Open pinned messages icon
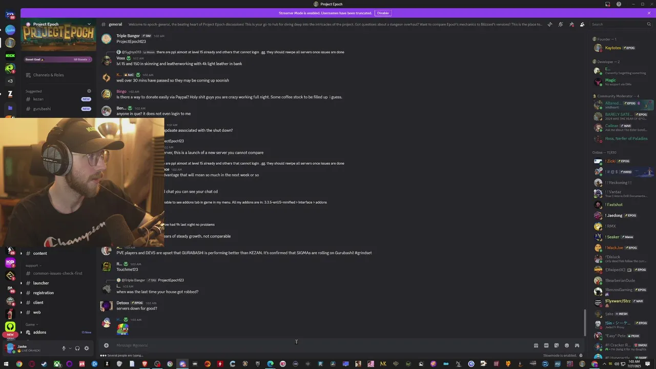 (x=571, y=24)
